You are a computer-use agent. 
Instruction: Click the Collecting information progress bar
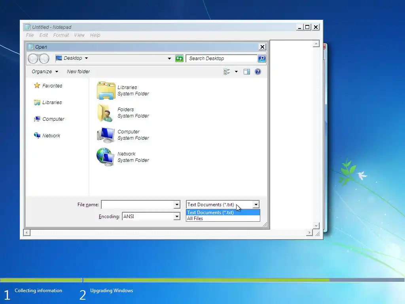41,280
